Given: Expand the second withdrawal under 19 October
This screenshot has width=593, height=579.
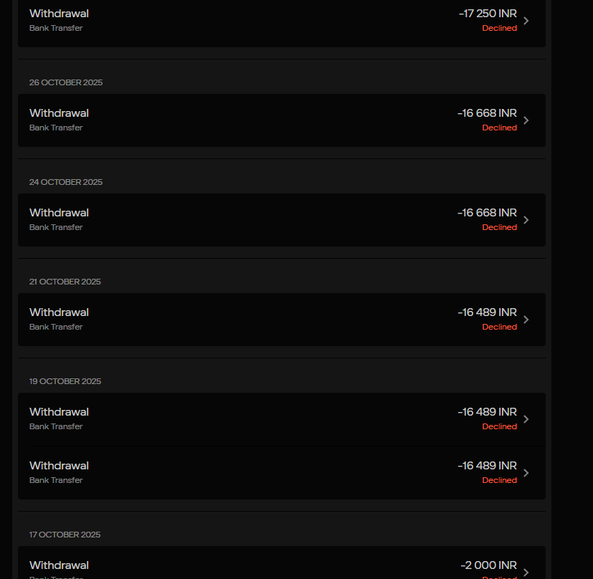Looking at the screenshot, I should pyautogui.click(x=526, y=473).
